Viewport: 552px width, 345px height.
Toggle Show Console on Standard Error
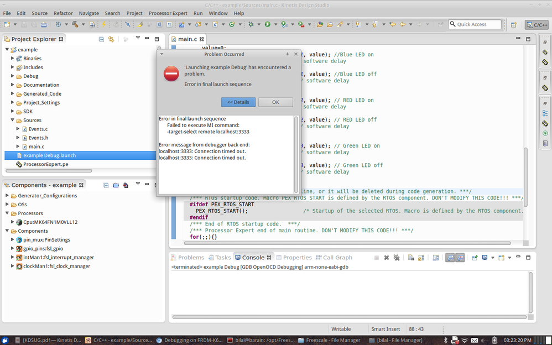(460, 258)
